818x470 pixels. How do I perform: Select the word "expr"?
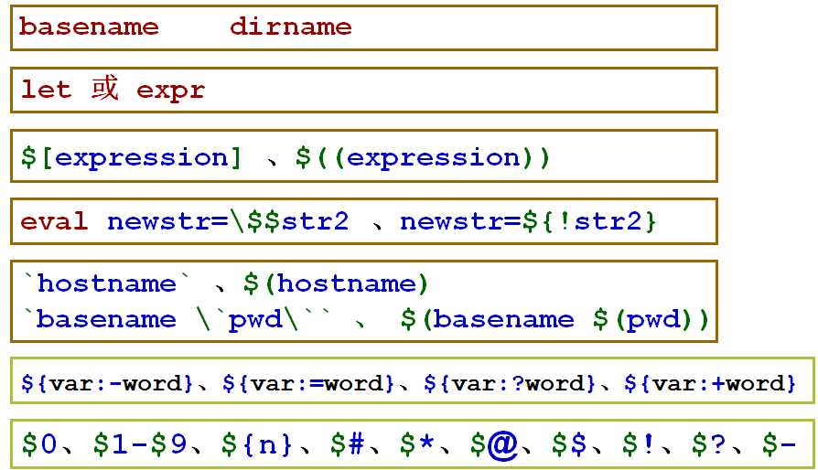170,92
